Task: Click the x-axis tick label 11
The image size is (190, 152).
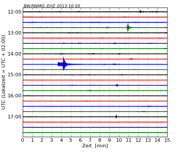Action: tap(129, 140)
